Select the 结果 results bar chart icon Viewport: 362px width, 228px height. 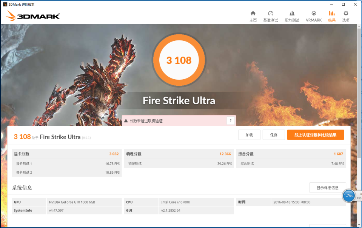coord(332,13)
